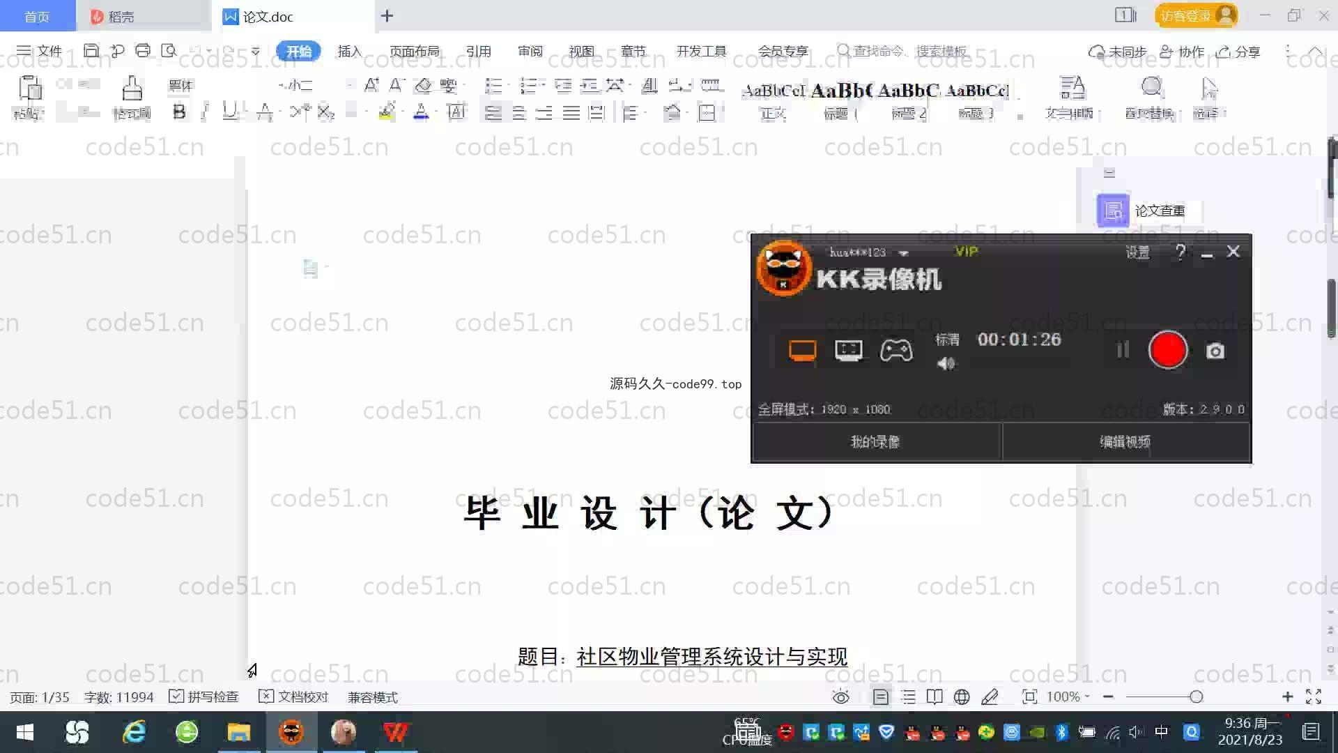Image resolution: width=1338 pixels, height=753 pixels.
Task: Take screenshot with KK camera icon
Action: (1215, 351)
